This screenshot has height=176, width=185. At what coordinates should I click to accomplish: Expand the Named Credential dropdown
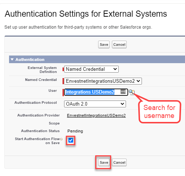[x=103, y=81]
